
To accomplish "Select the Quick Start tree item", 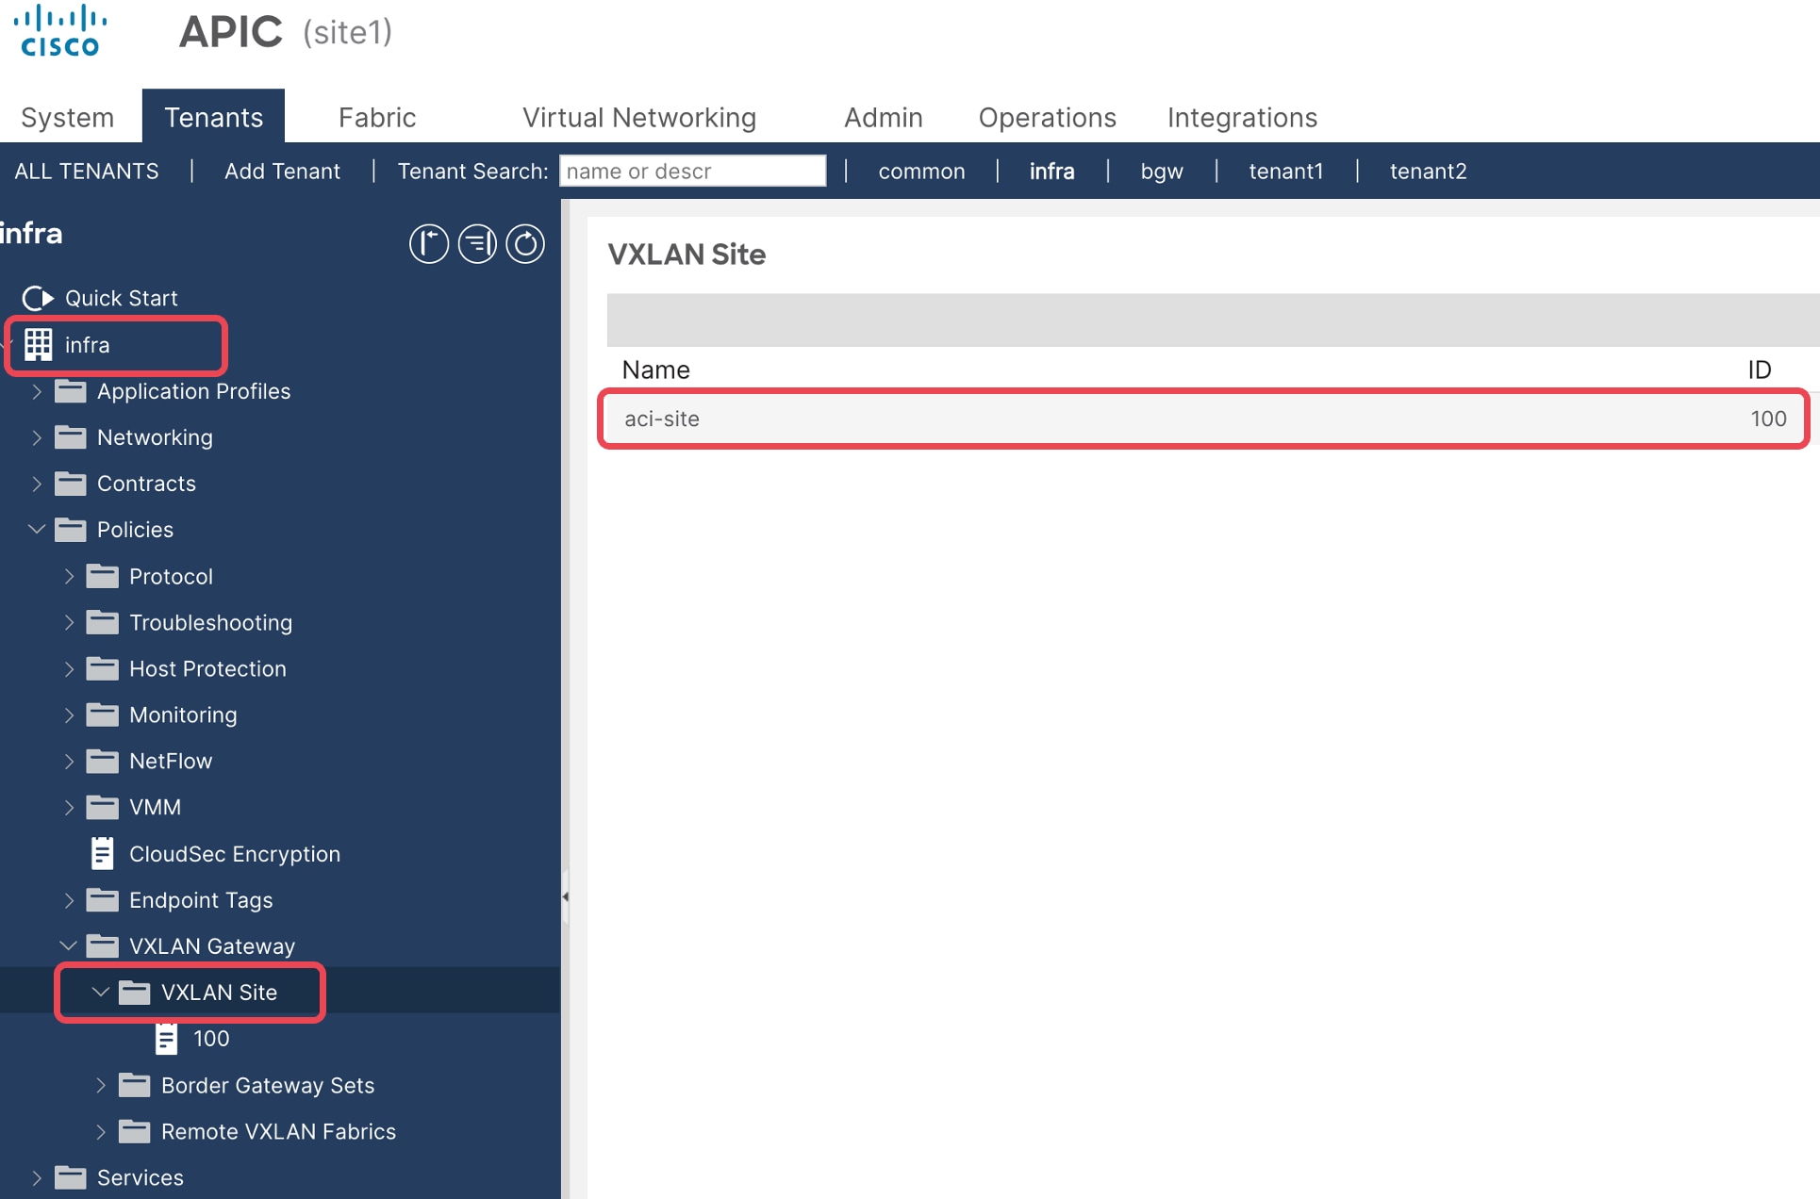I will coord(121,298).
